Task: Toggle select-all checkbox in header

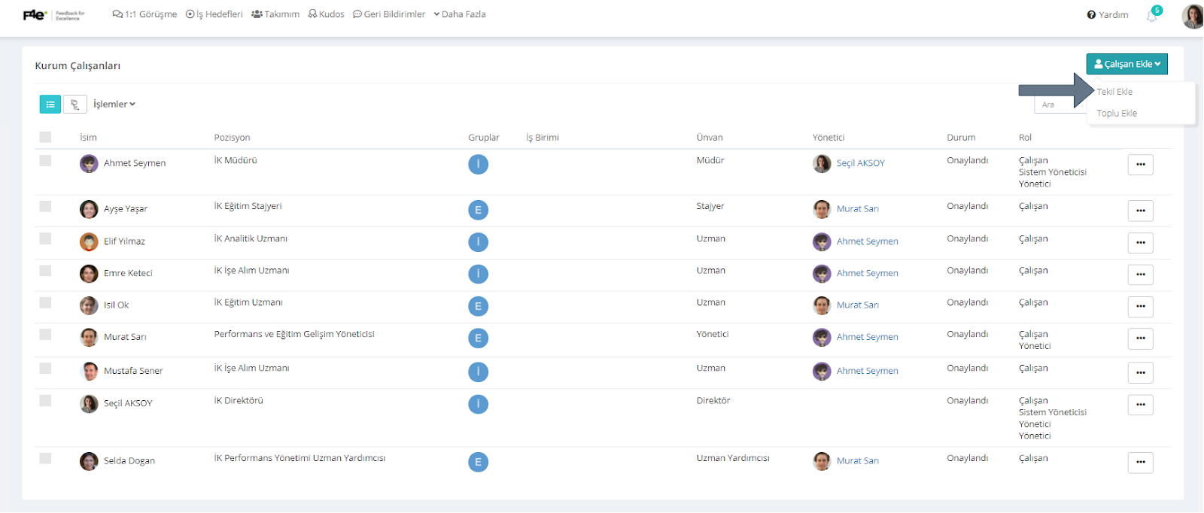Action: click(x=45, y=137)
